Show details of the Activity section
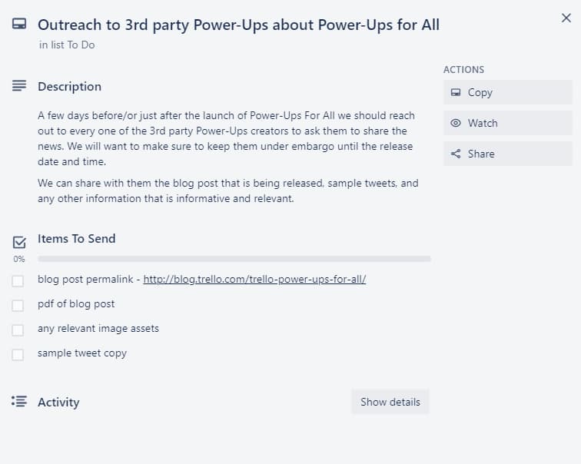 click(390, 402)
